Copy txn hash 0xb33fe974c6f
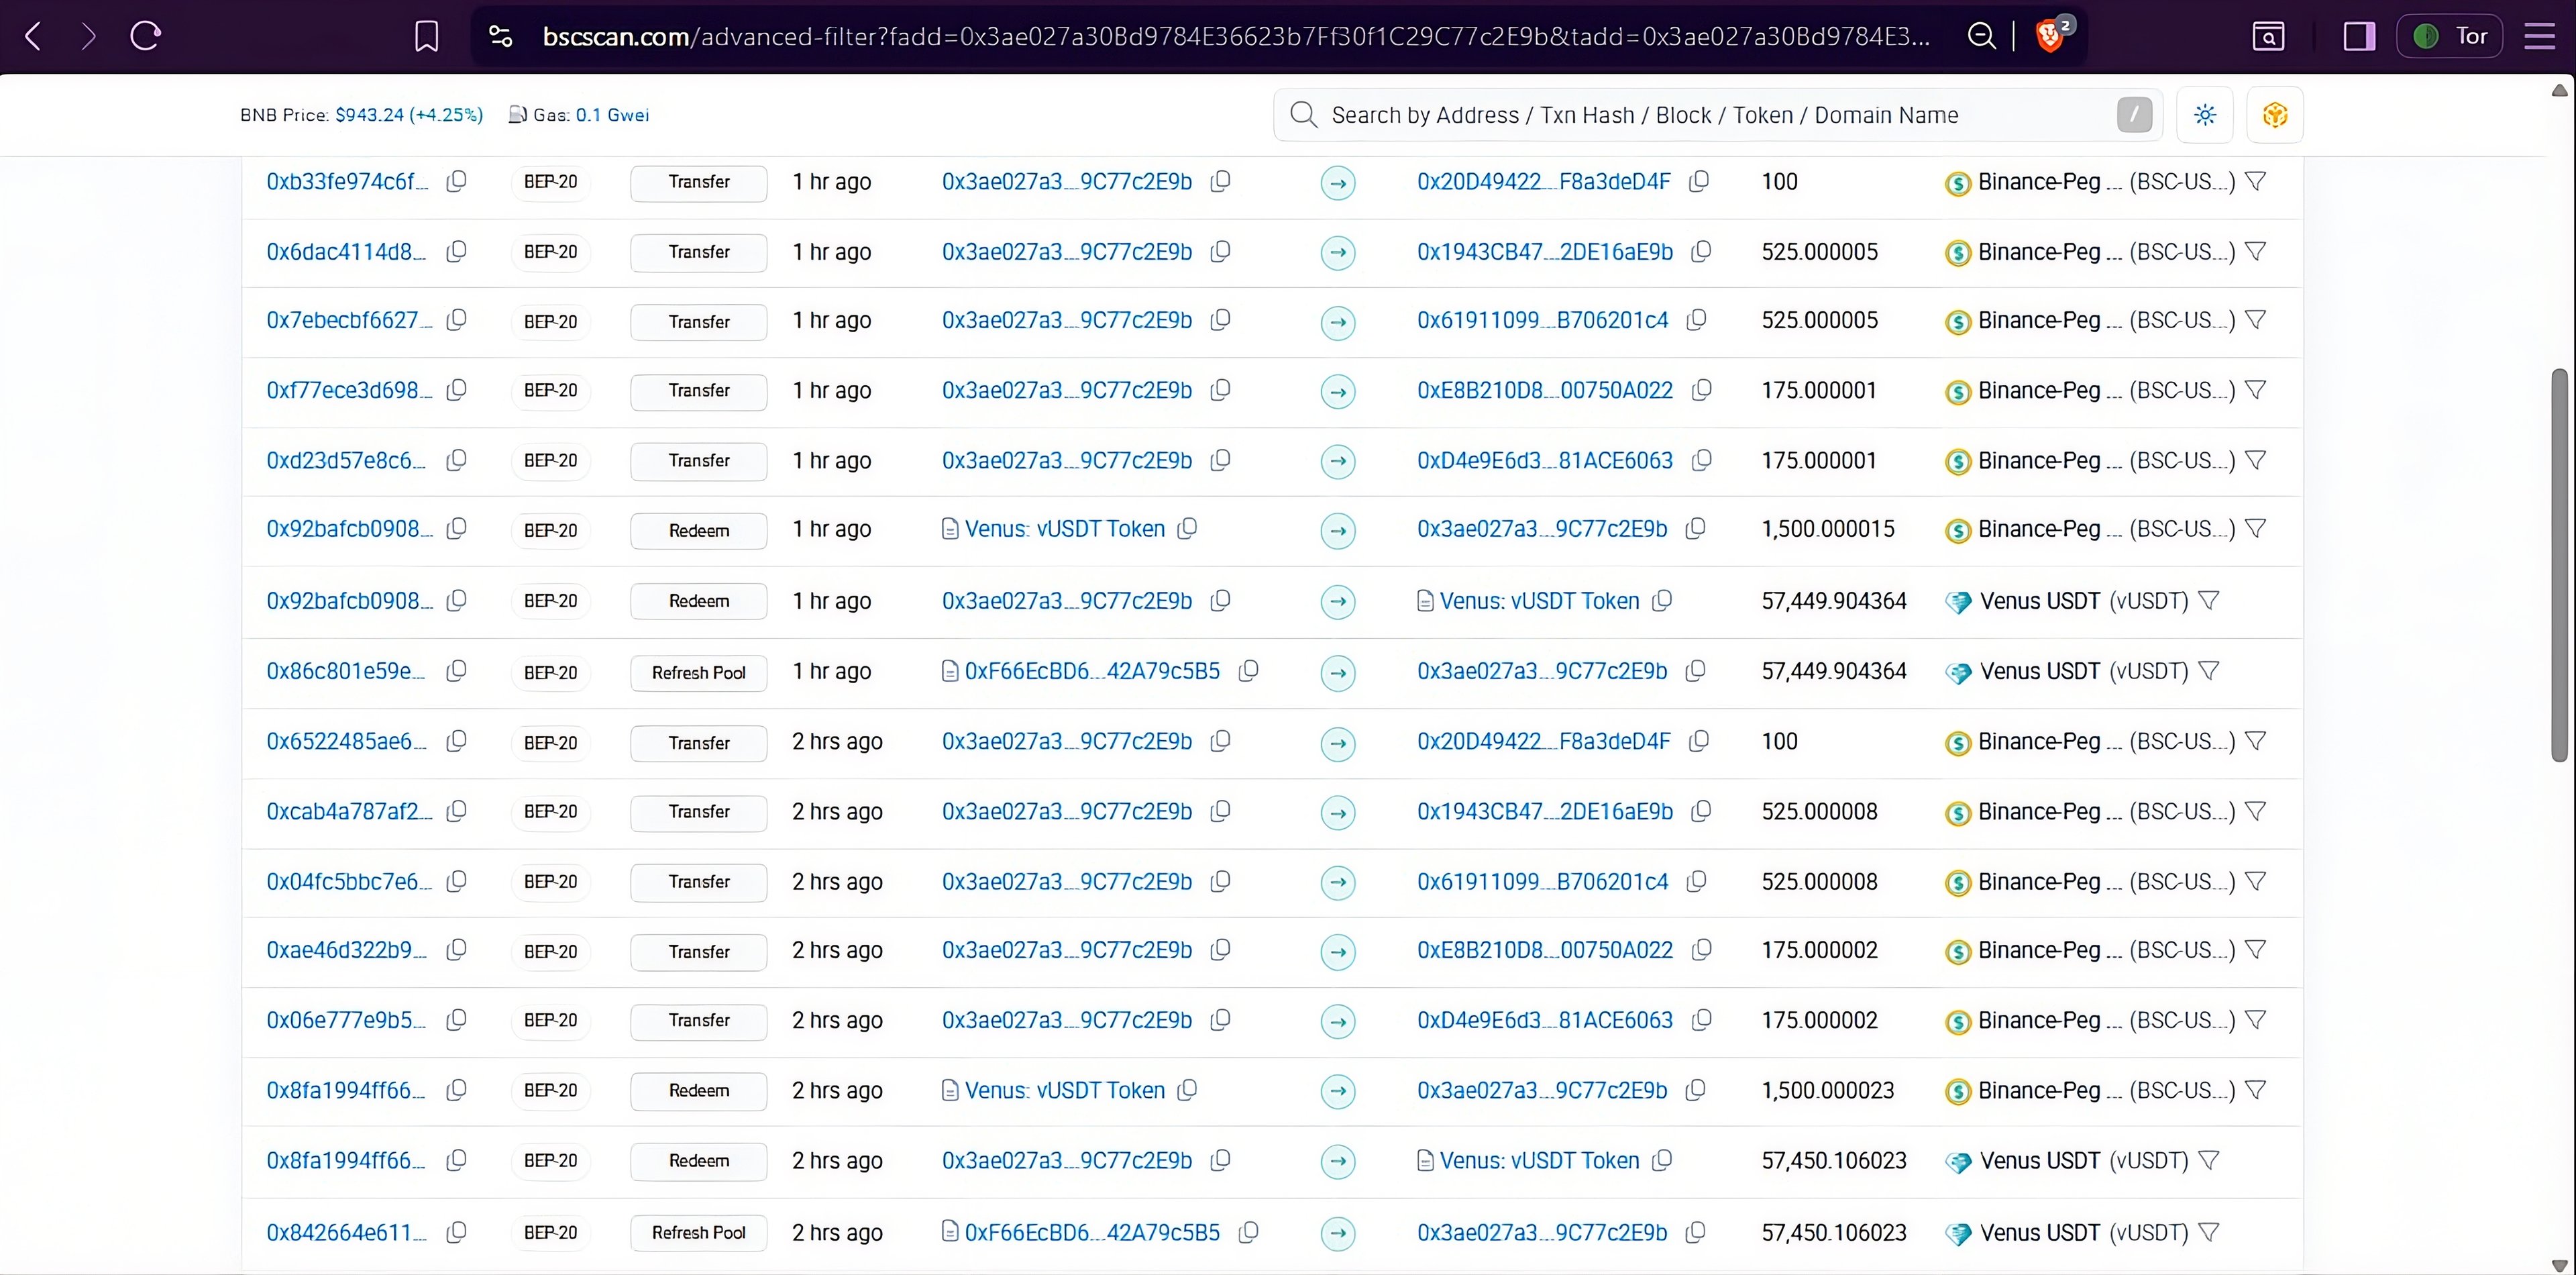This screenshot has width=2576, height=1275. (456, 182)
